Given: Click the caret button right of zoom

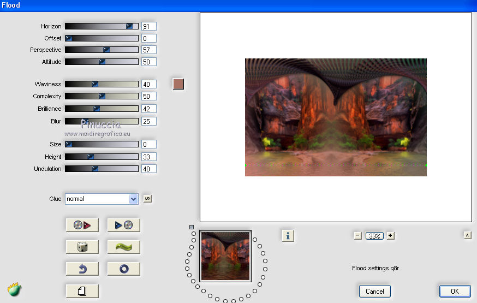Looking at the screenshot, I should pyautogui.click(x=467, y=235).
